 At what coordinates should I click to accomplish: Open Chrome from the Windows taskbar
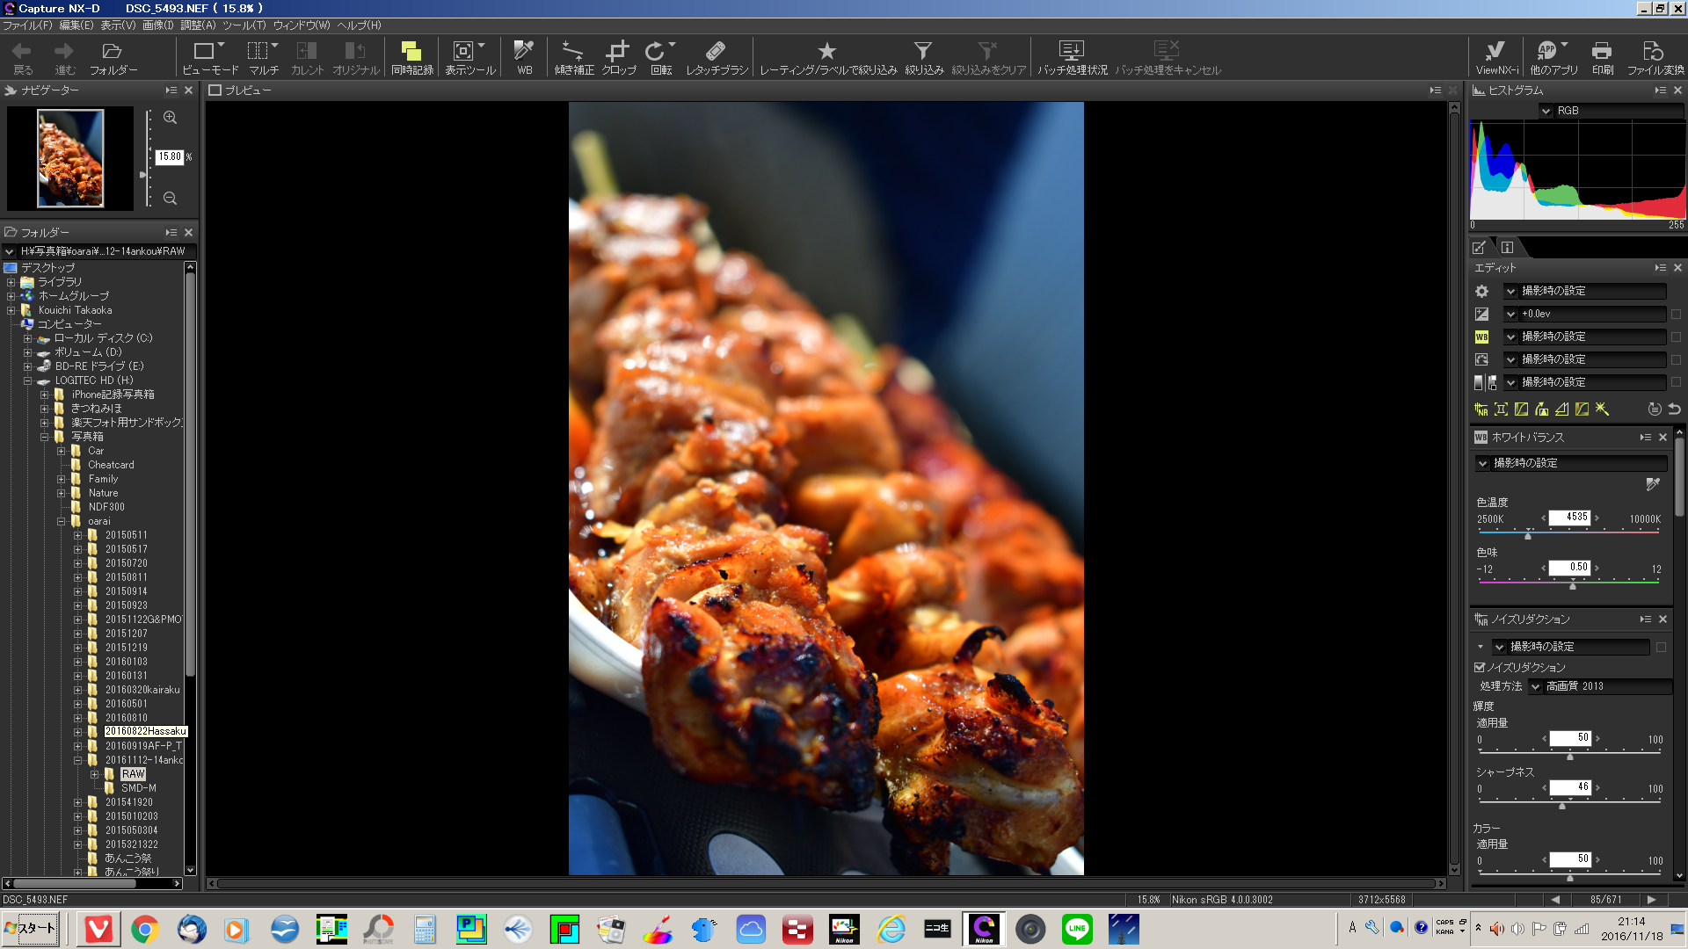145,929
